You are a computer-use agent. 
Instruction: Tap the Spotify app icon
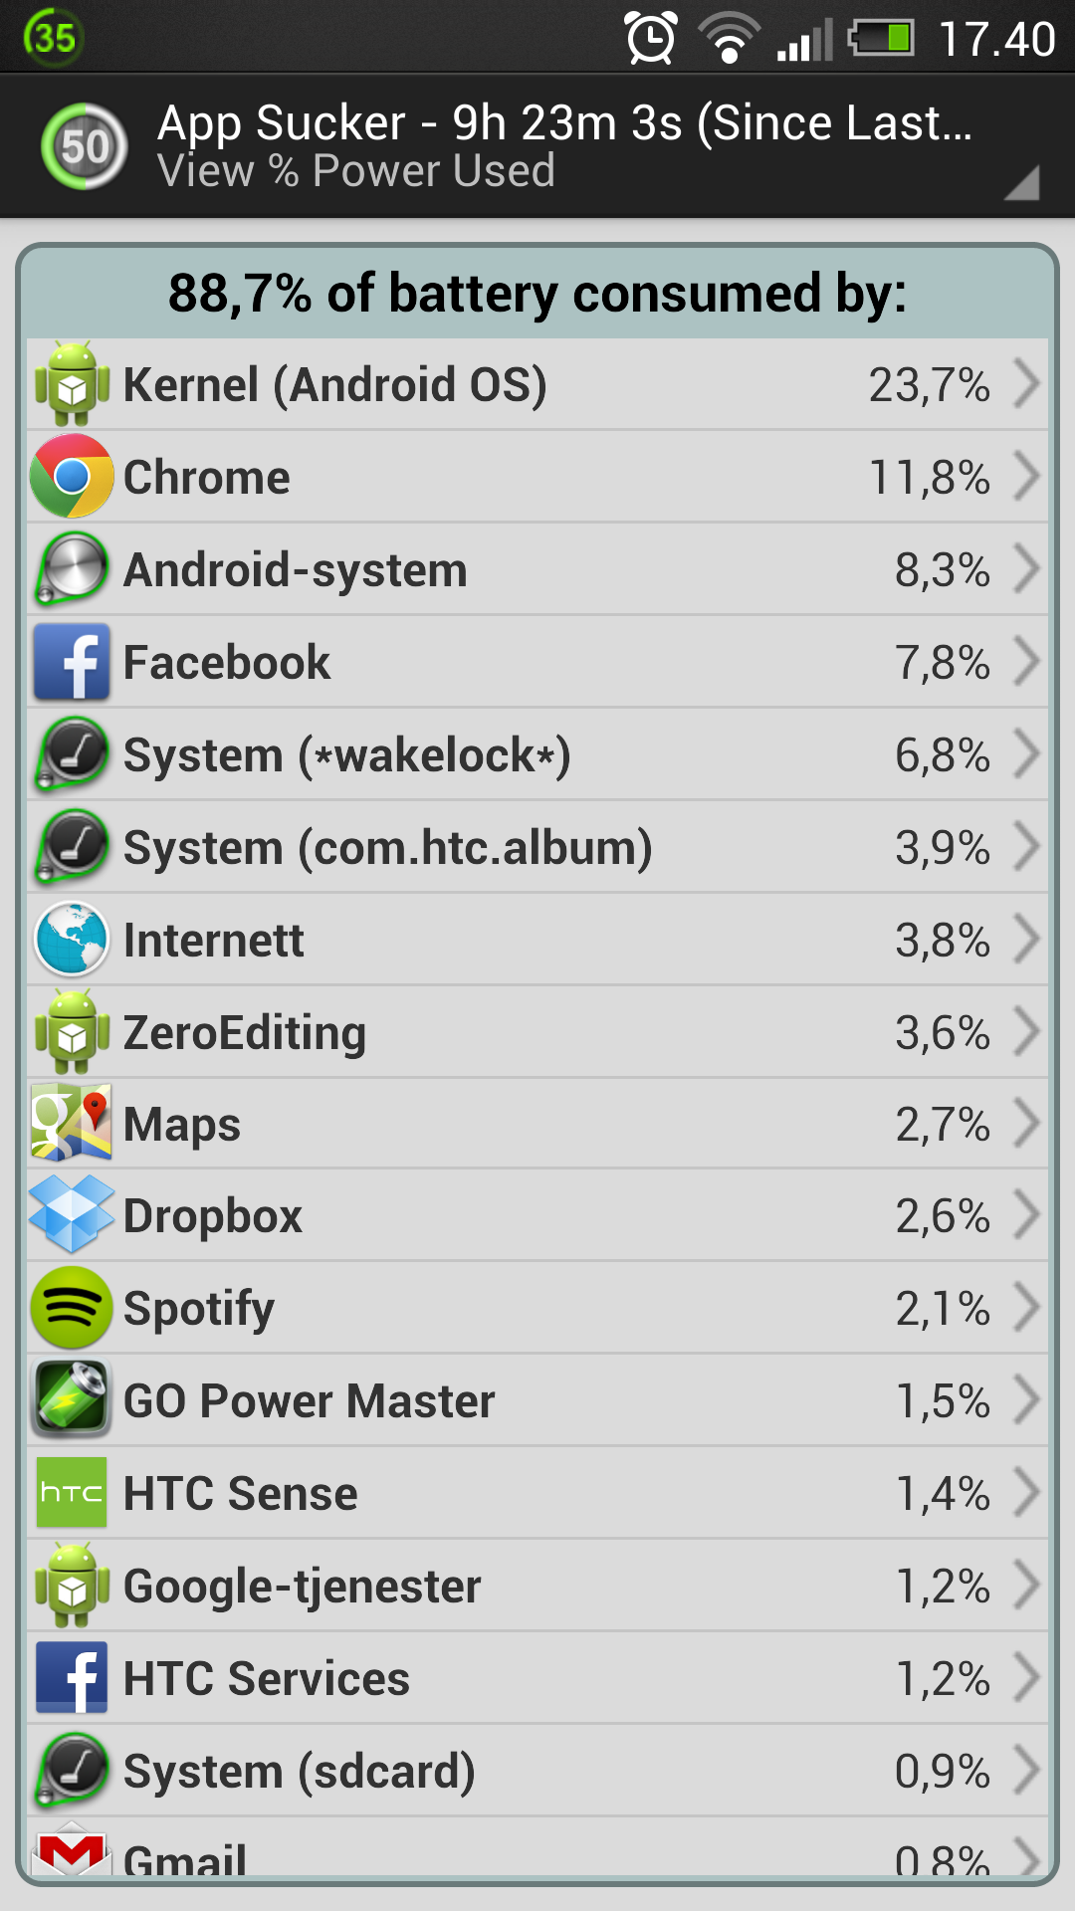pyautogui.click(x=72, y=1308)
